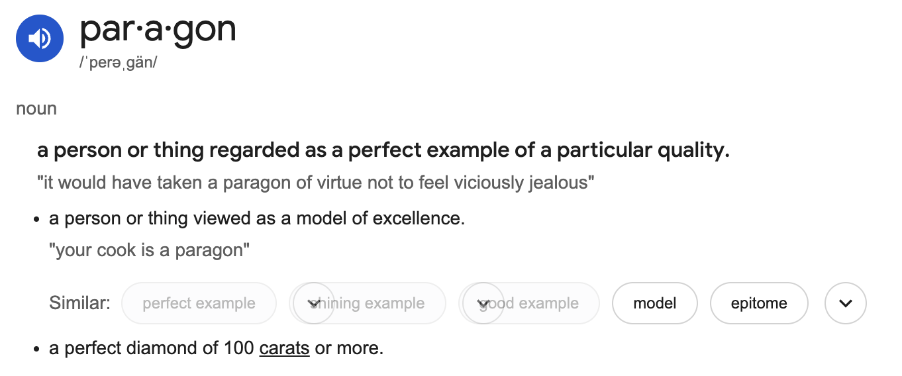This screenshot has width=902, height=376.
Task: Click the 'Similar:' label
Action: pyautogui.click(x=79, y=303)
